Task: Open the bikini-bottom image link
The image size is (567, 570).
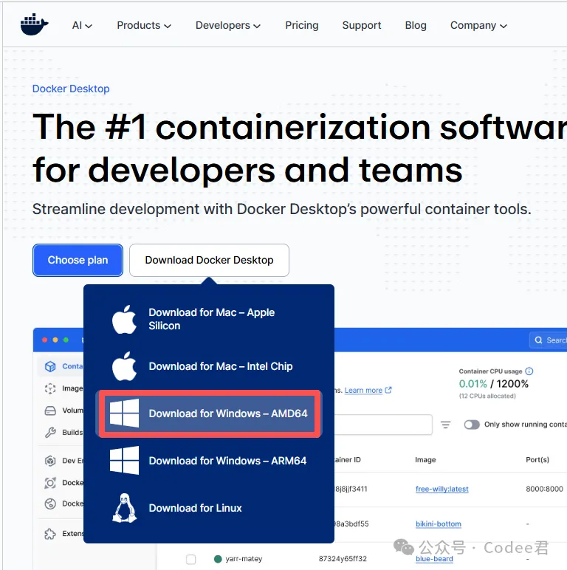Action: tap(439, 523)
